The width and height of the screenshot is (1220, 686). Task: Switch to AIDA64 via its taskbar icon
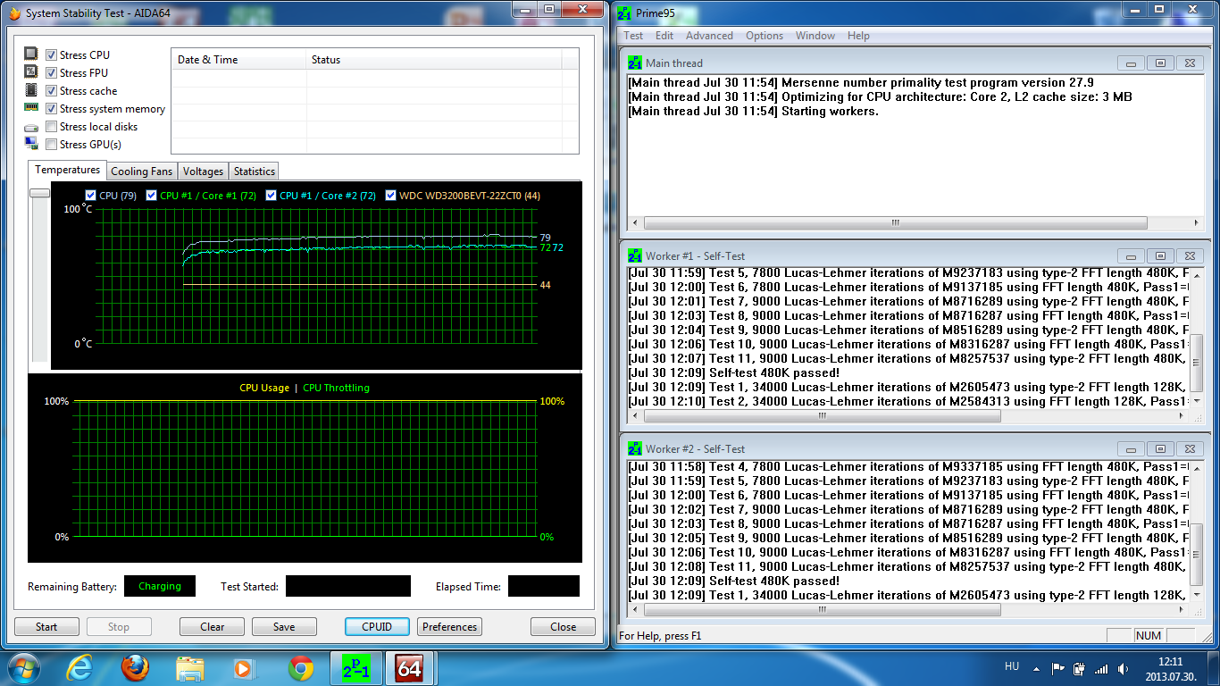(410, 668)
